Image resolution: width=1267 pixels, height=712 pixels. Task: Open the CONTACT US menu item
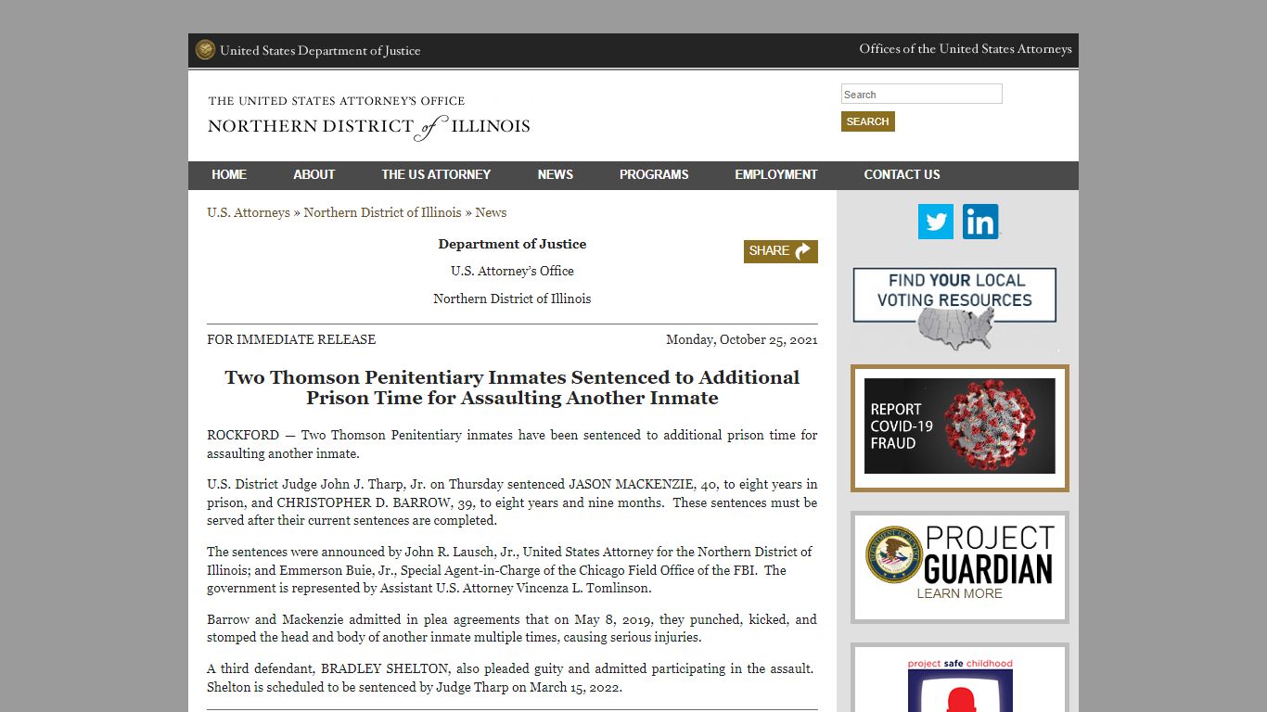pos(902,174)
